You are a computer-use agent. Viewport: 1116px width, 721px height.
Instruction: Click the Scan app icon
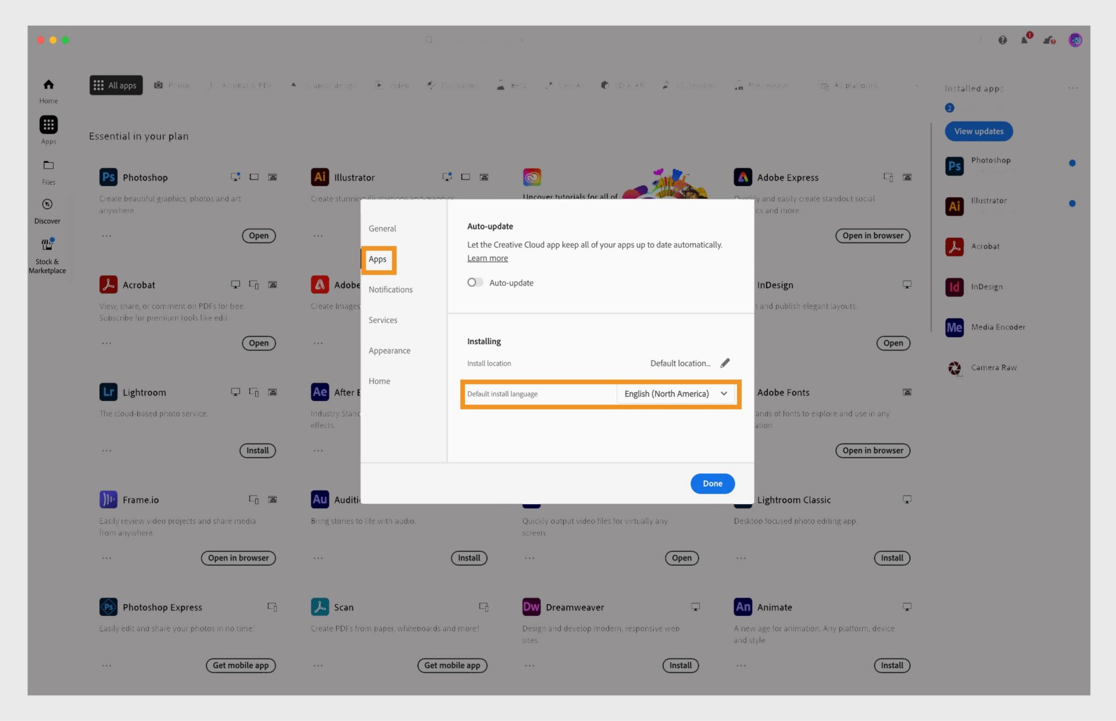click(320, 607)
